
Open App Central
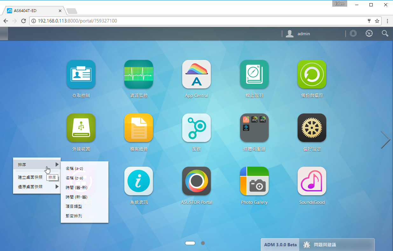[197, 74]
